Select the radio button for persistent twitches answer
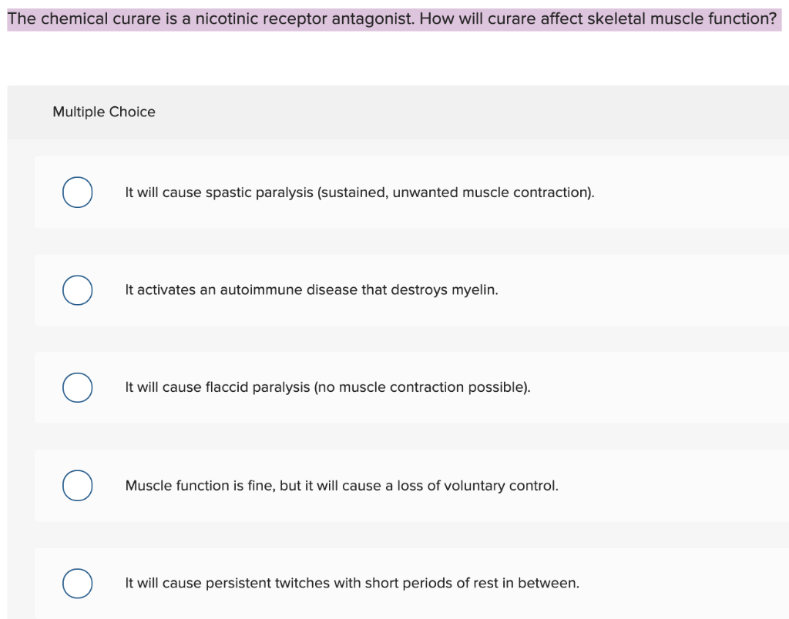789x619 pixels. pos(77,583)
